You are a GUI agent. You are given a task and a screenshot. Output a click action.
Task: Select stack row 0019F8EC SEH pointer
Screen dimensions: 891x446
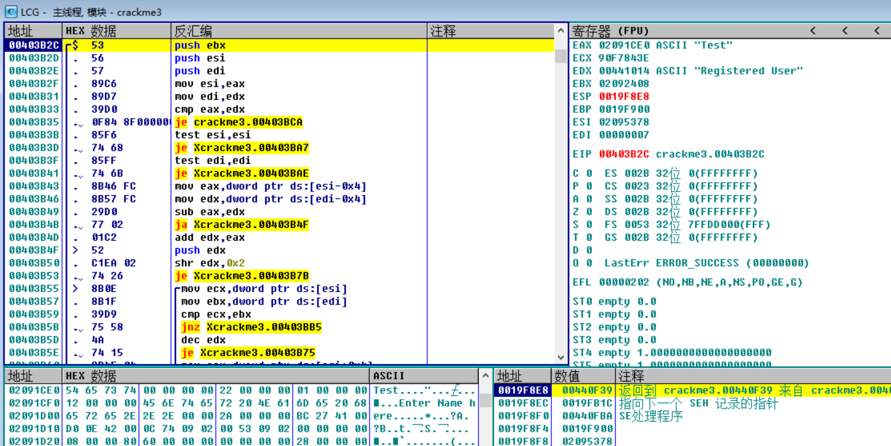pyautogui.click(x=692, y=403)
